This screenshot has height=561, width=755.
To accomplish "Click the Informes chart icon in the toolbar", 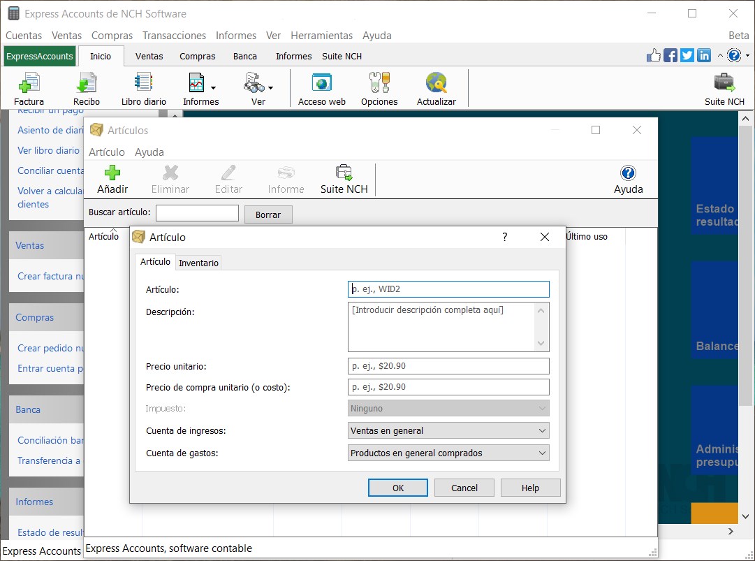I will click(196, 83).
